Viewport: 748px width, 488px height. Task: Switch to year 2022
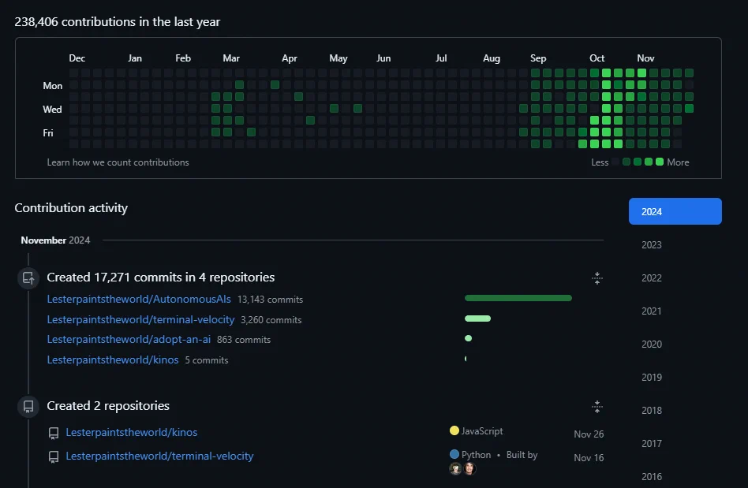(x=651, y=278)
